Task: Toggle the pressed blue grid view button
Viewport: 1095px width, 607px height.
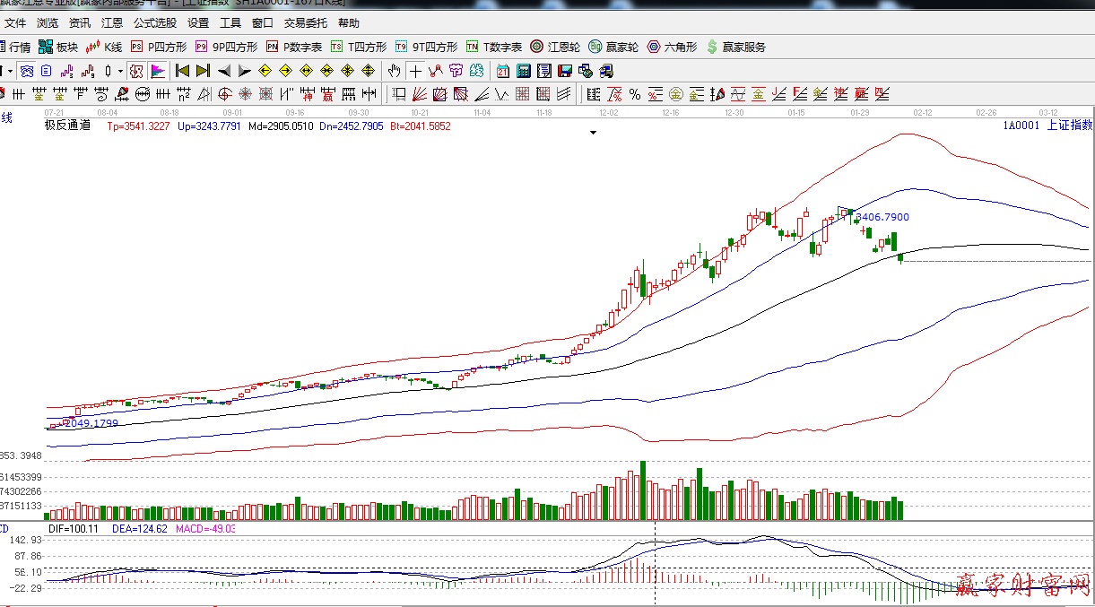Action: point(27,71)
